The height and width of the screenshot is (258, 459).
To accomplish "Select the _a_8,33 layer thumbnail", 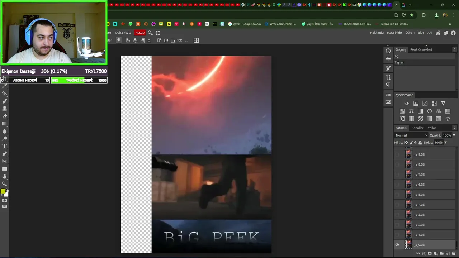I will coord(408,164).
